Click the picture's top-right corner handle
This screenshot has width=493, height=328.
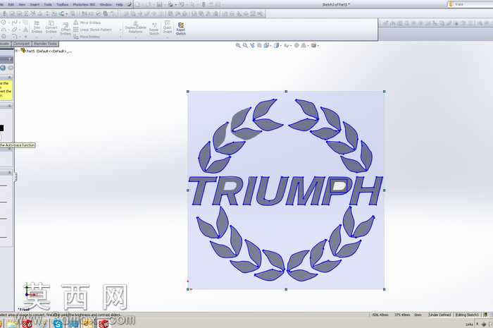click(385, 92)
